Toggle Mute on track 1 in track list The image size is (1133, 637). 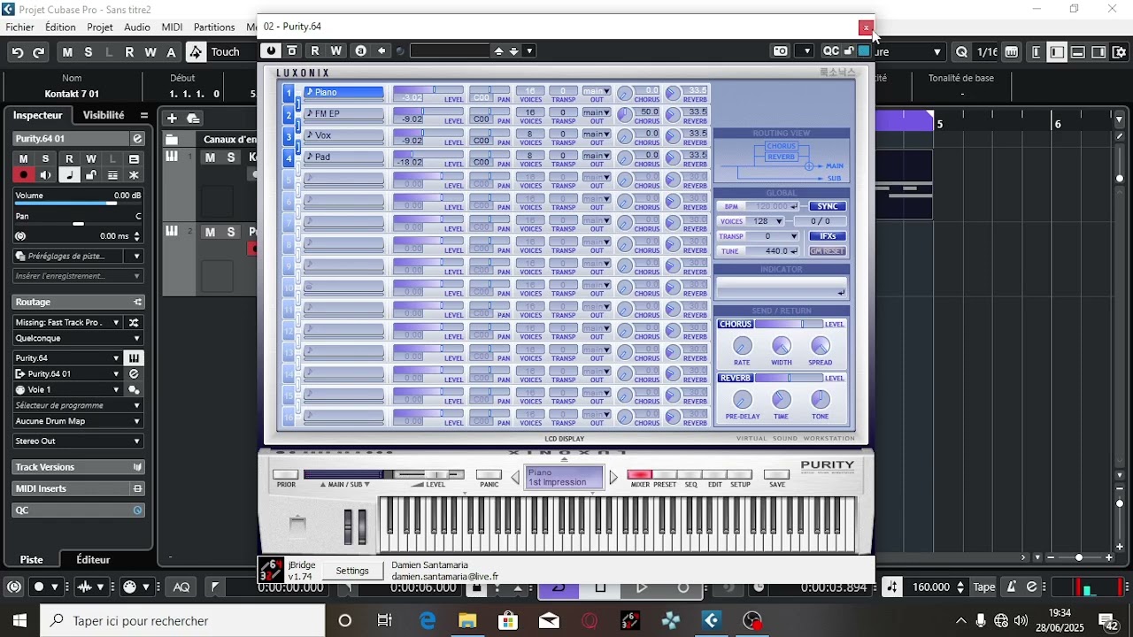[x=210, y=157]
